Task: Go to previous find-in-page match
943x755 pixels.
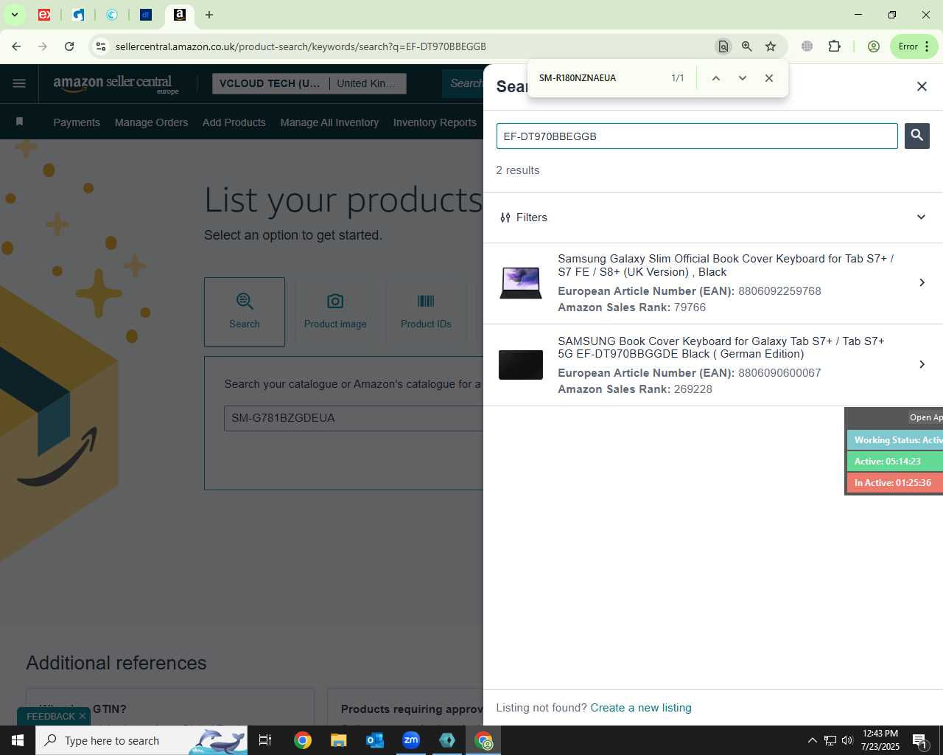Action: point(715,78)
